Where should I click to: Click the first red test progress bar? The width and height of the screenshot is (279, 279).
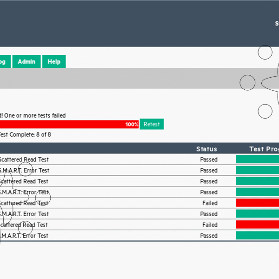tap(257, 203)
